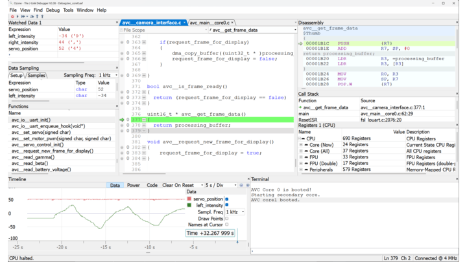The image size is (467, 262).
Task: Toggle servo_position trace visibility checkbox
Action: pos(227,199)
